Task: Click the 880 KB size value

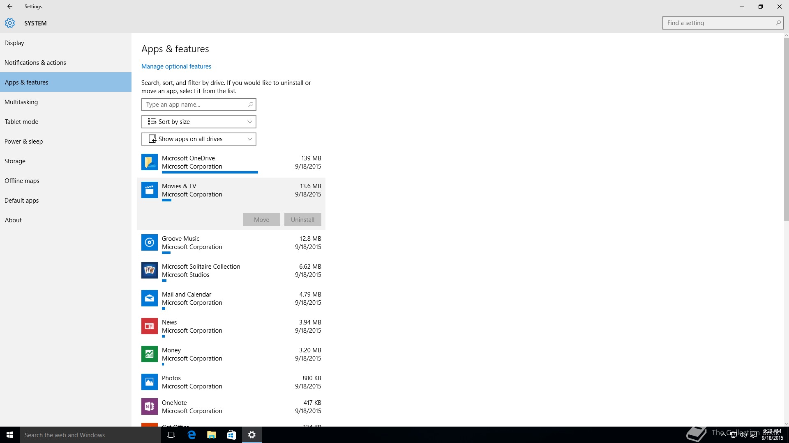Action: (x=312, y=378)
